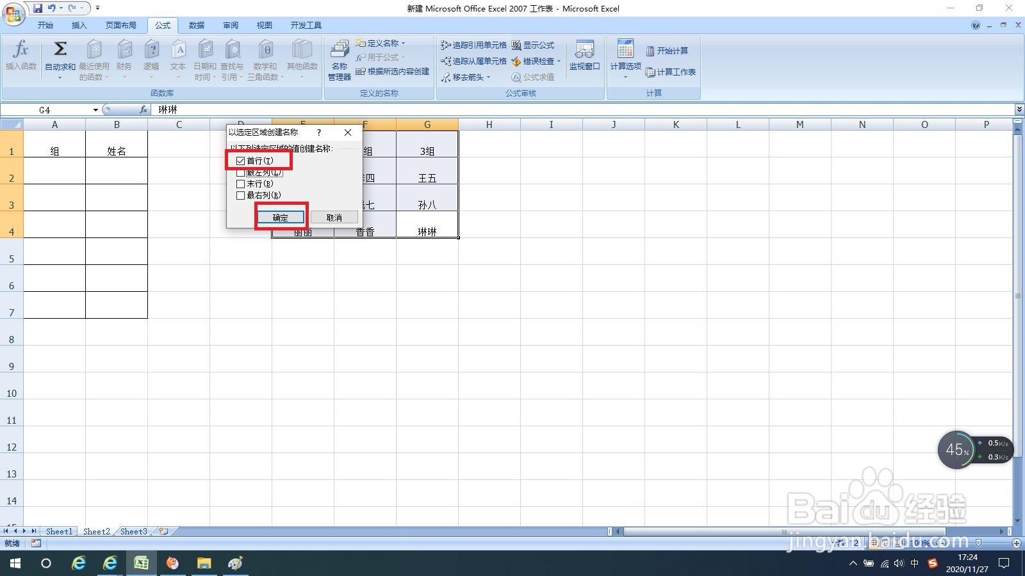The width and height of the screenshot is (1025, 576).
Task: Click Trace Dependents (追踪从属单元格)
Action: click(x=473, y=61)
